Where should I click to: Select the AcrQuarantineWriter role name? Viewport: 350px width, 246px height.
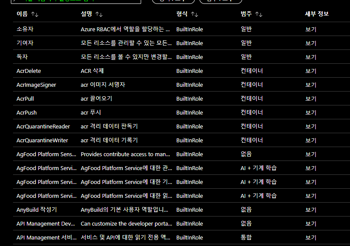pyautogui.click(x=42, y=140)
